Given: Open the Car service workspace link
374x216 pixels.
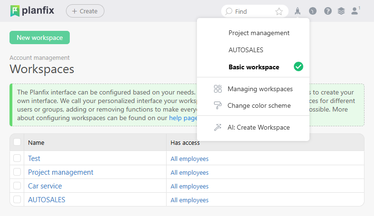Looking at the screenshot, I should click(45, 186).
